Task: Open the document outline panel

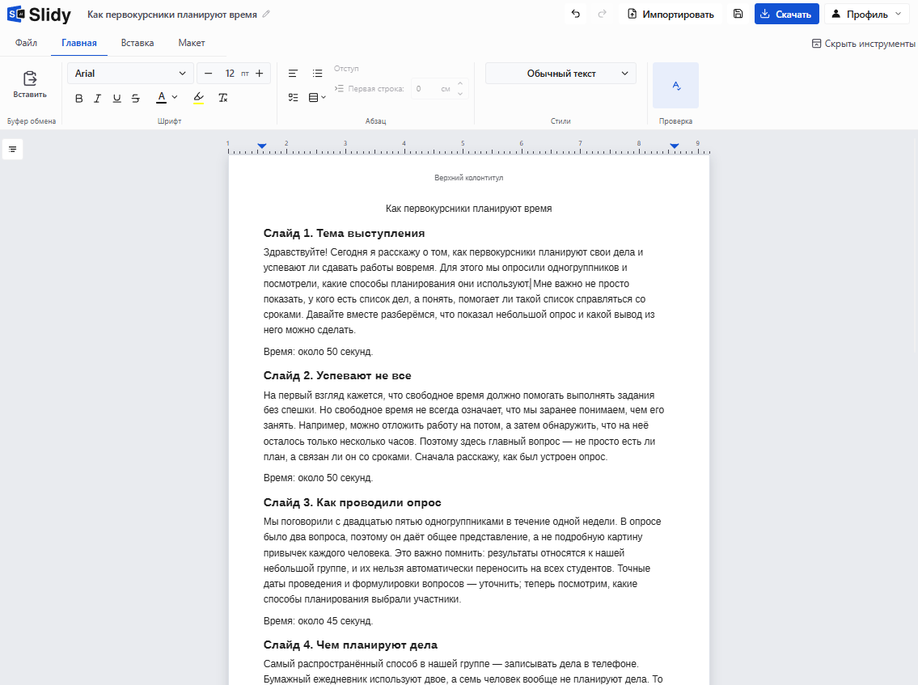Action: pyautogui.click(x=12, y=150)
